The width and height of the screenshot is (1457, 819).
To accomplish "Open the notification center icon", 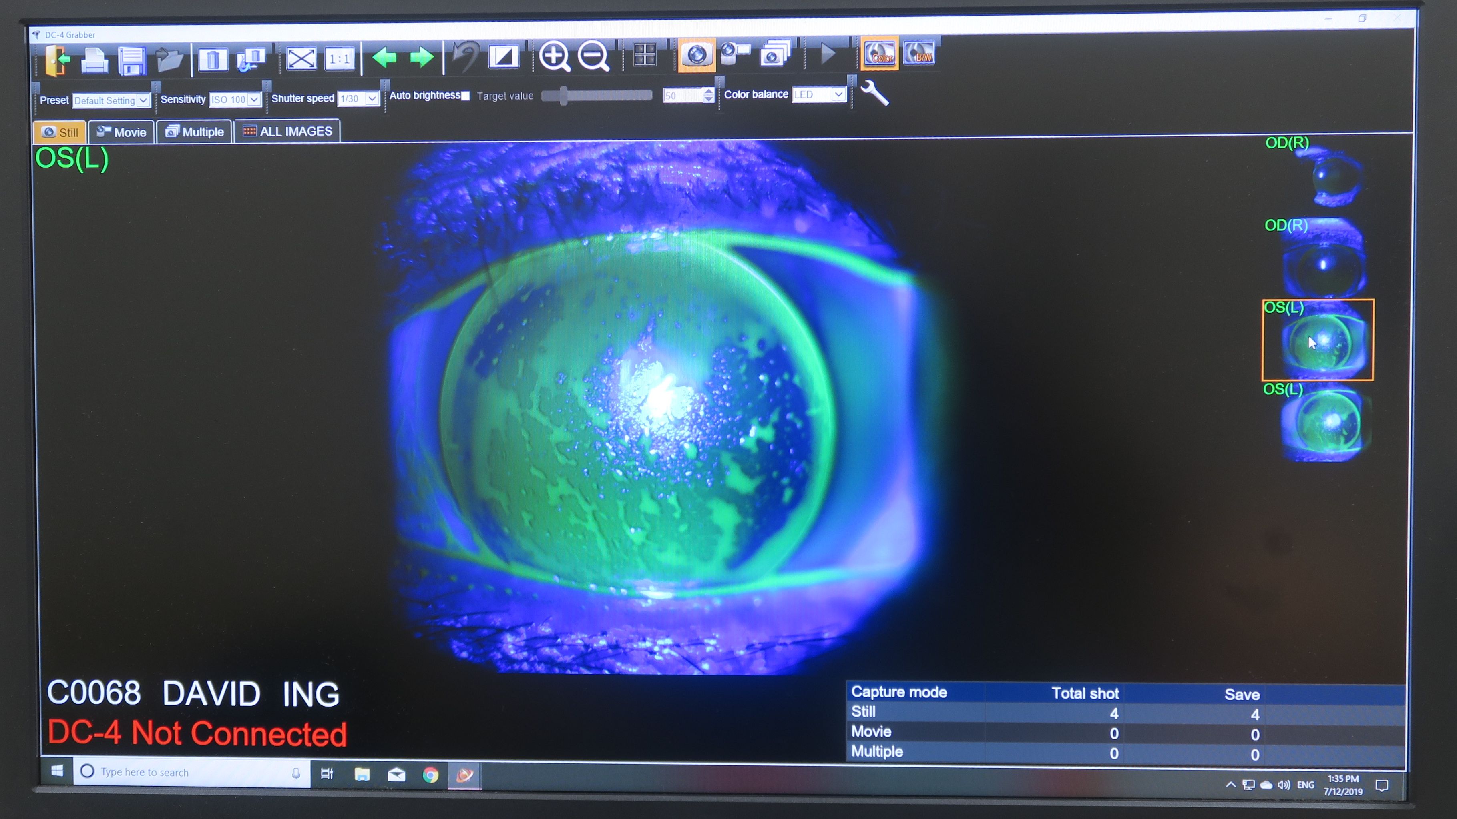I will click(x=1382, y=786).
